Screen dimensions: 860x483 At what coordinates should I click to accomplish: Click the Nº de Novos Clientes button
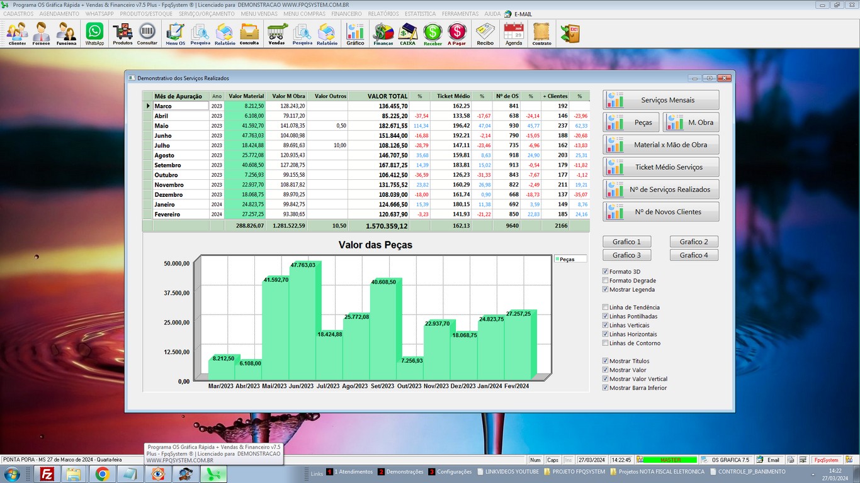660,212
